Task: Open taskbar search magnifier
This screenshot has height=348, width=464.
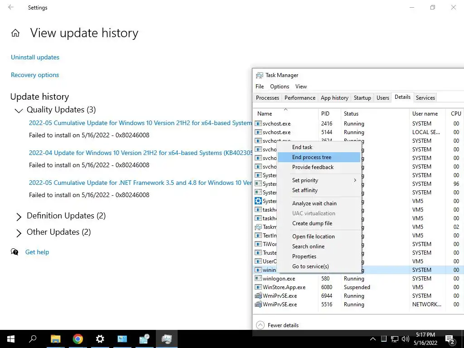Action: [33, 339]
